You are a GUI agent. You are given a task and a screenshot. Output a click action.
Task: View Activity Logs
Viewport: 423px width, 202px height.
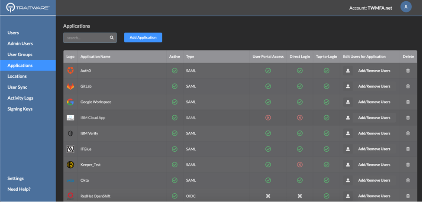[x=20, y=98]
